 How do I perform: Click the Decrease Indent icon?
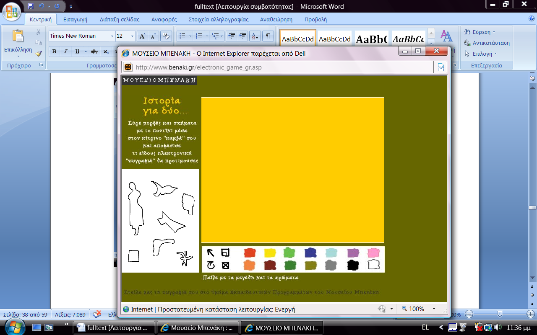[231, 36]
